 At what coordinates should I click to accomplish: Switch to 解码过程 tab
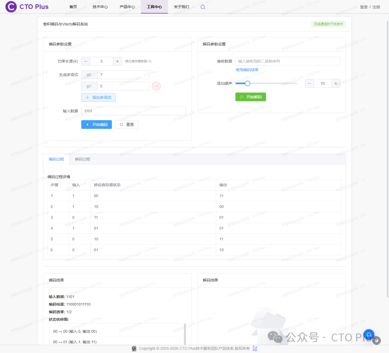coord(82,159)
